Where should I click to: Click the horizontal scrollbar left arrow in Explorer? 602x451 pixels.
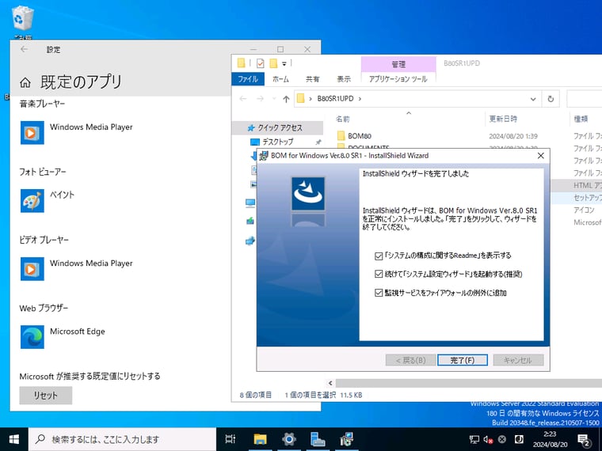tap(330, 383)
